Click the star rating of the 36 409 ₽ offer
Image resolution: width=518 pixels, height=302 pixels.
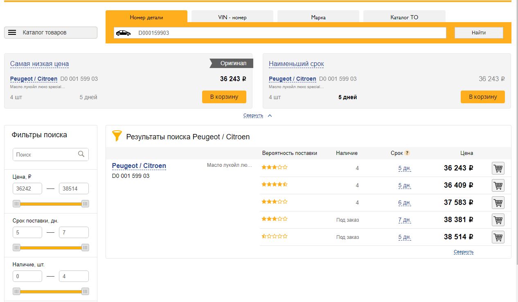click(x=275, y=184)
